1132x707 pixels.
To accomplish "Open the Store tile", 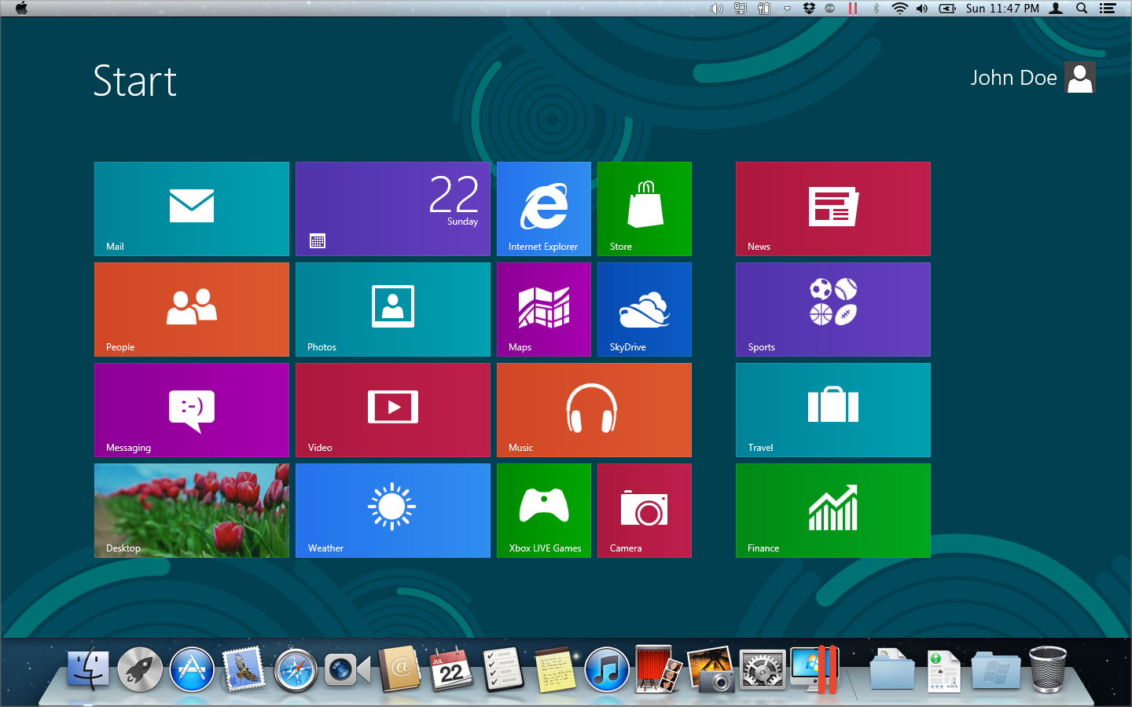I will pyautogui.click(x=645, y=209).
